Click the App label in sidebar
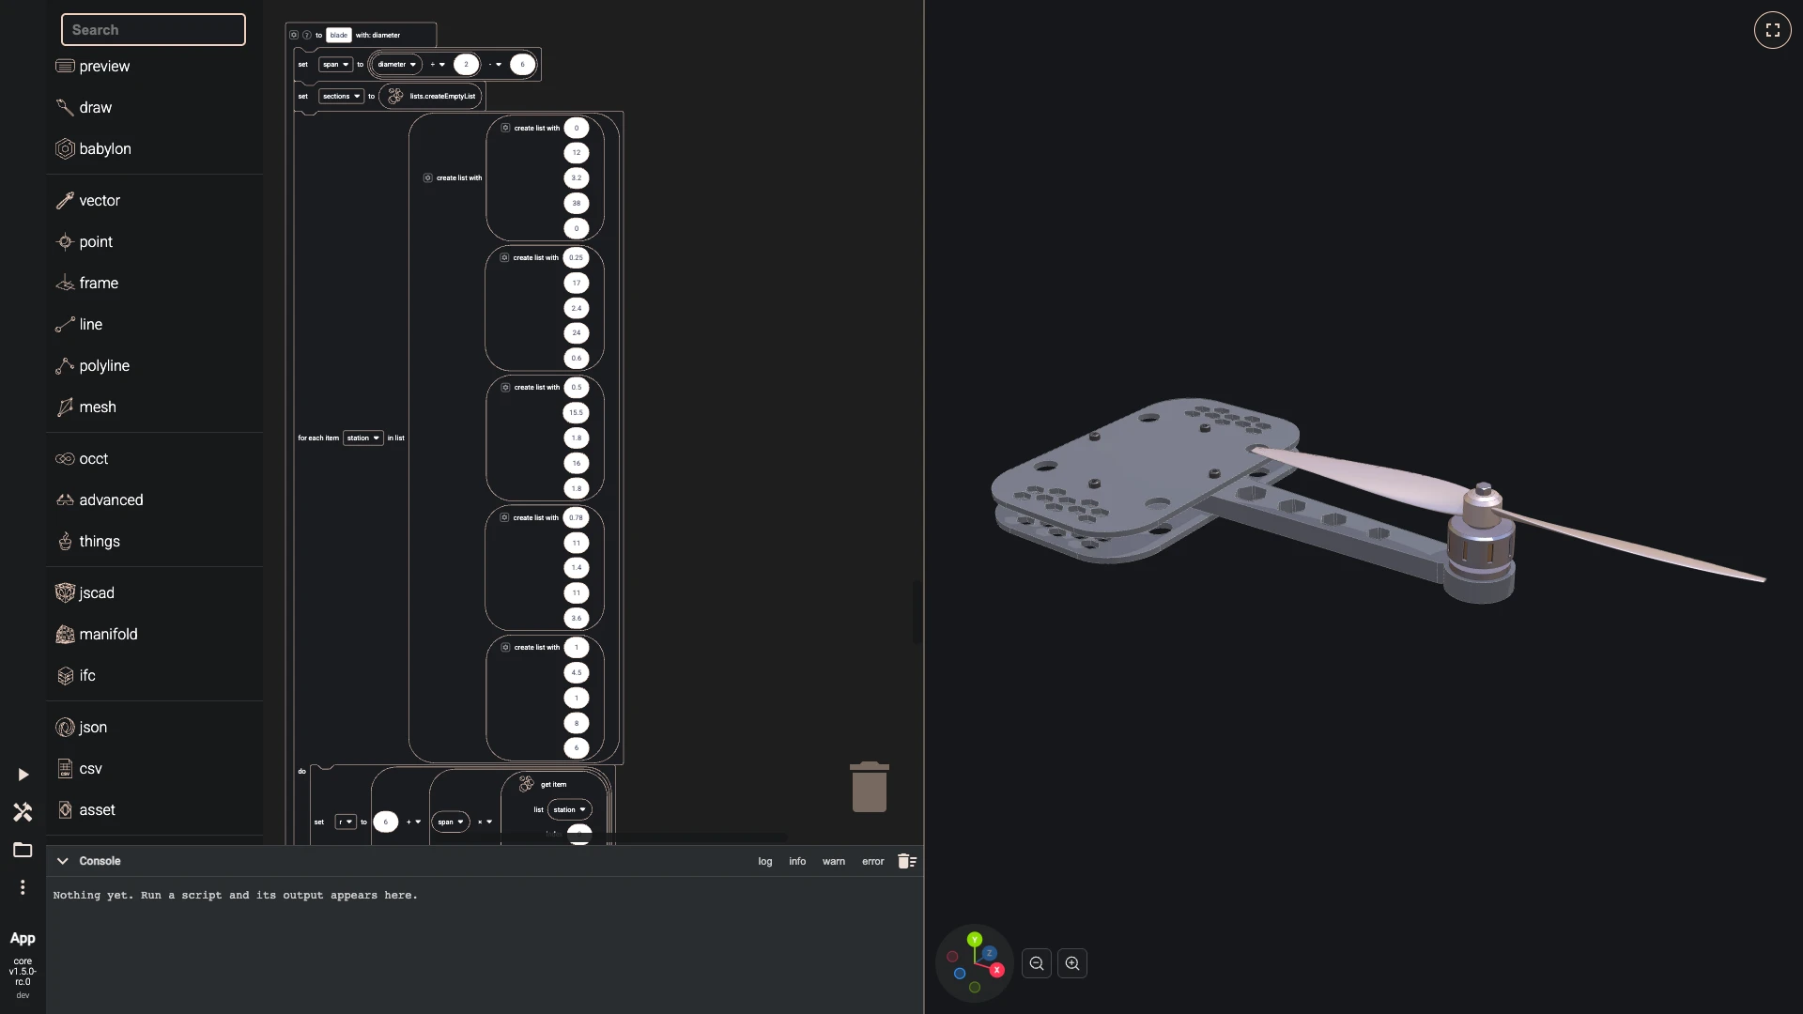The height and width of the screenshot is (1014, 1803). (x=23, y=938)
